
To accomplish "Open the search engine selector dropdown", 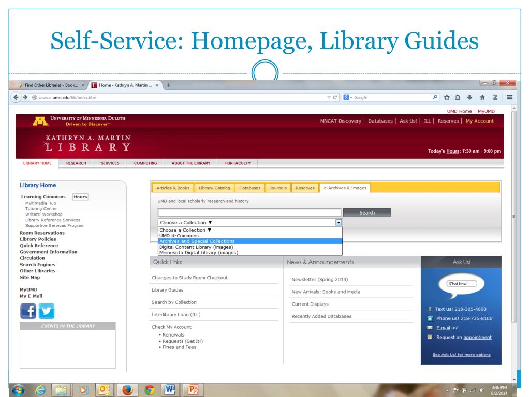I will (348, 97).
